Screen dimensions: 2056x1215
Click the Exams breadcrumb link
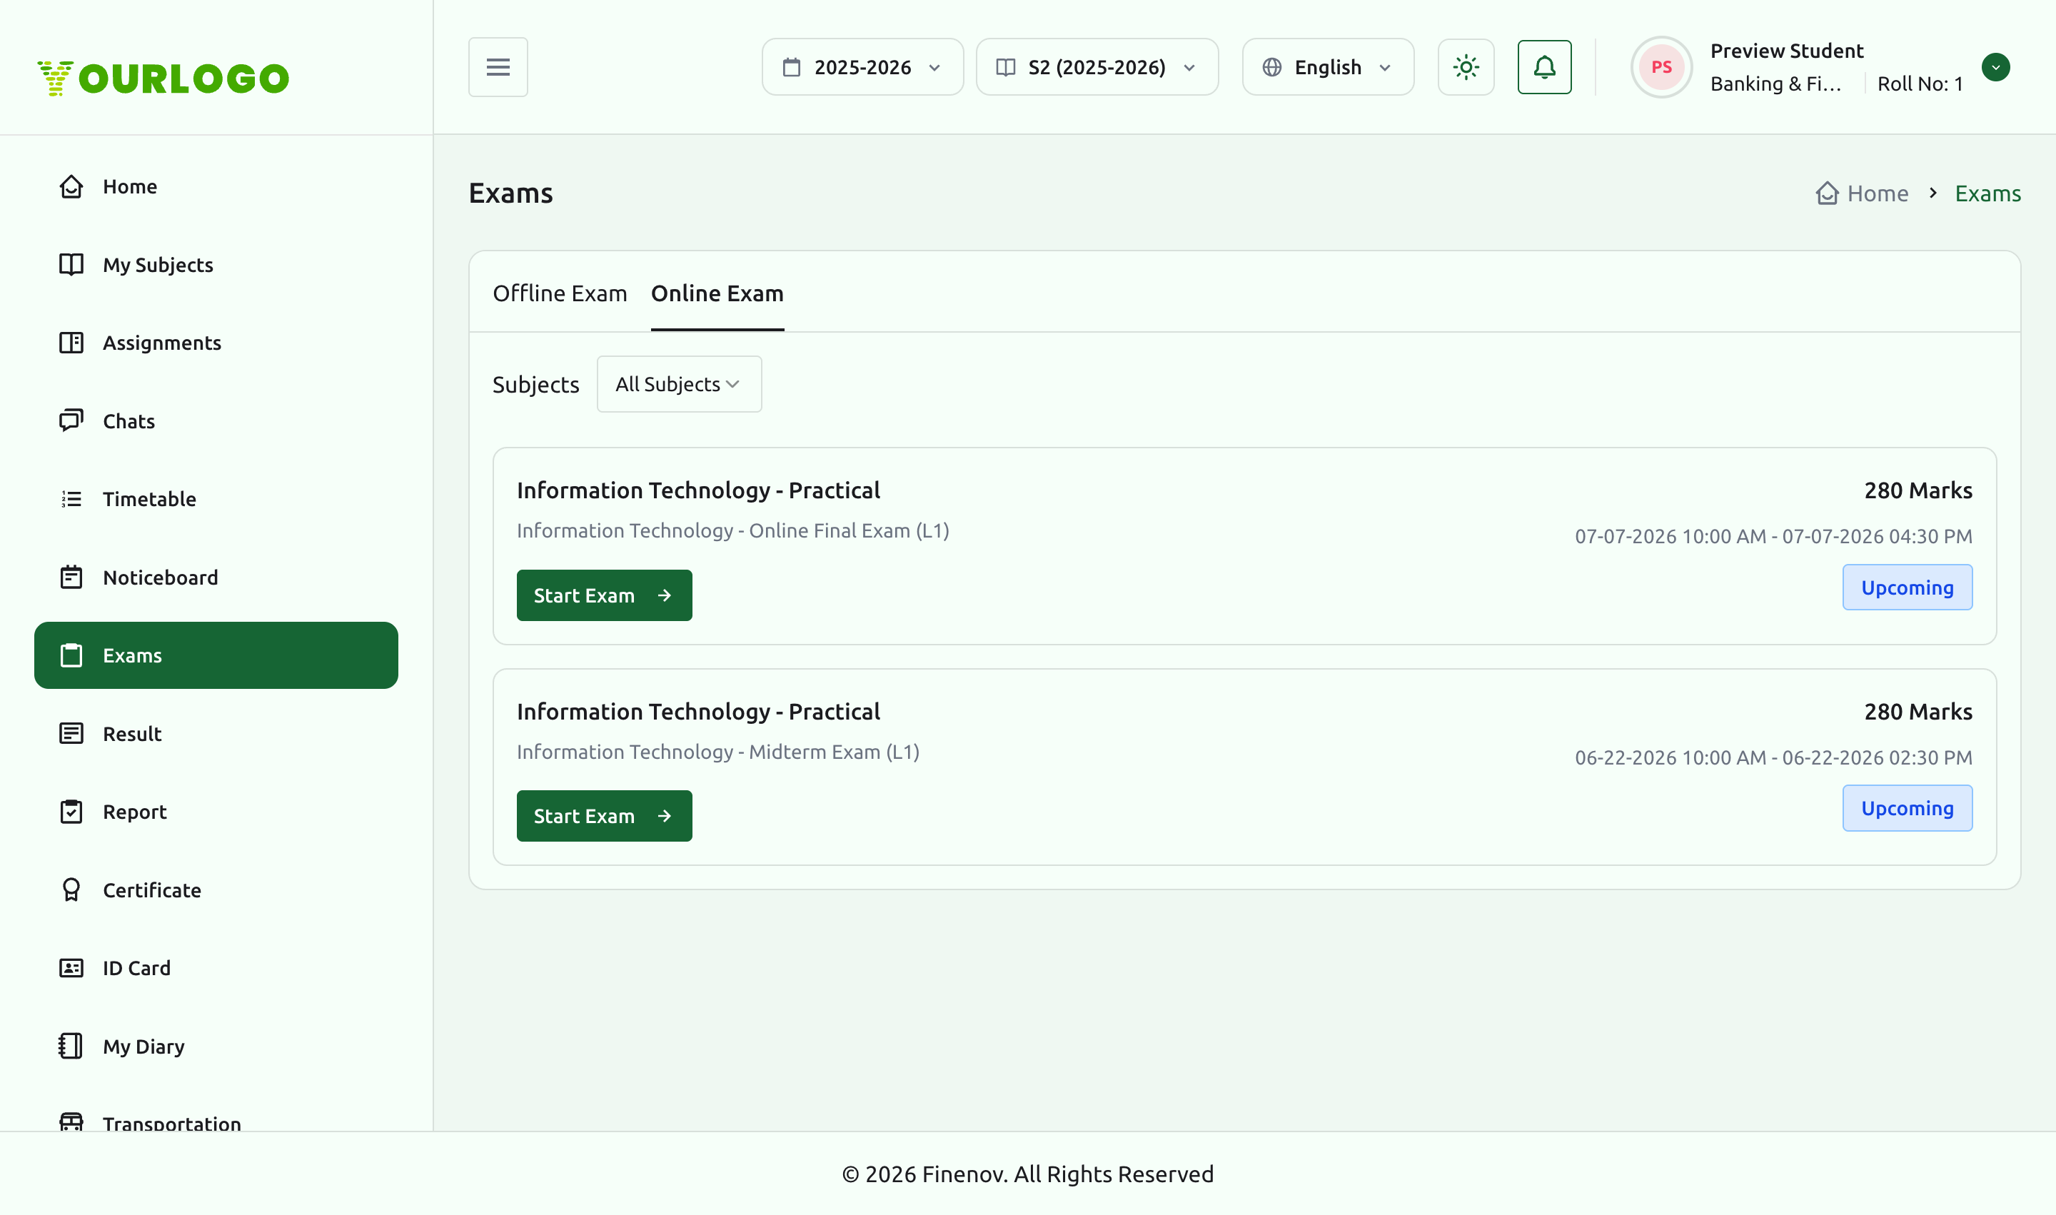coord(1987,193)
